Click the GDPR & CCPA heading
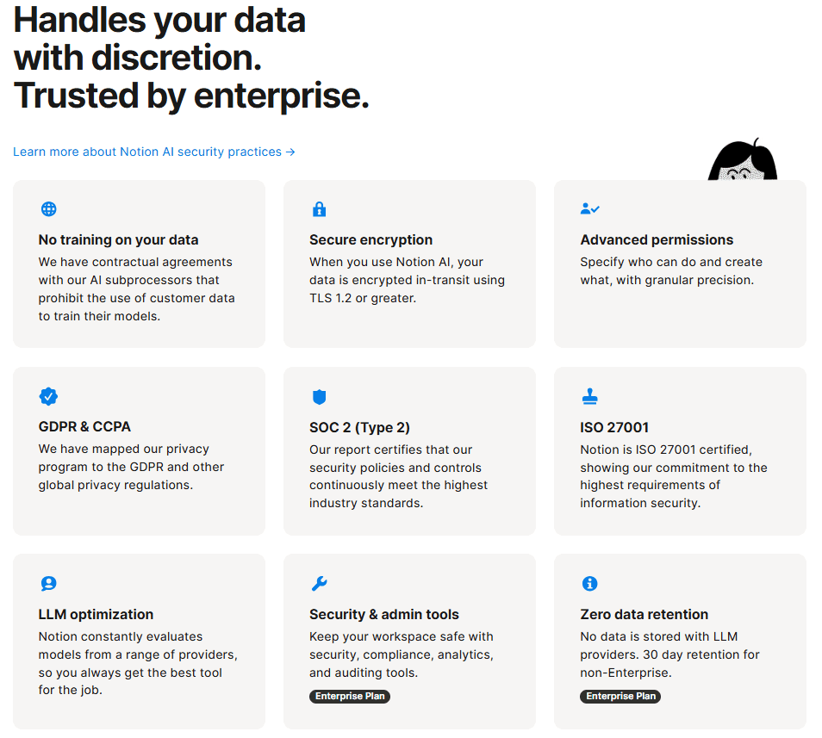This screenshot has height=738, width=822. (x=84, y=426)
